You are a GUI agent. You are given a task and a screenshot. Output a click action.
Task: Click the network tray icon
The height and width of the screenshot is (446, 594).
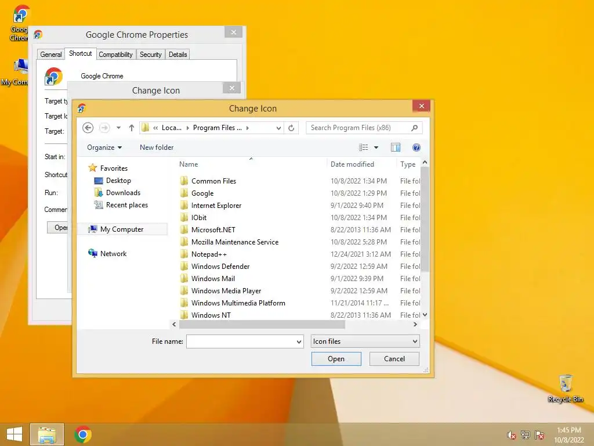pyautogui.click(x=526, y=435)
